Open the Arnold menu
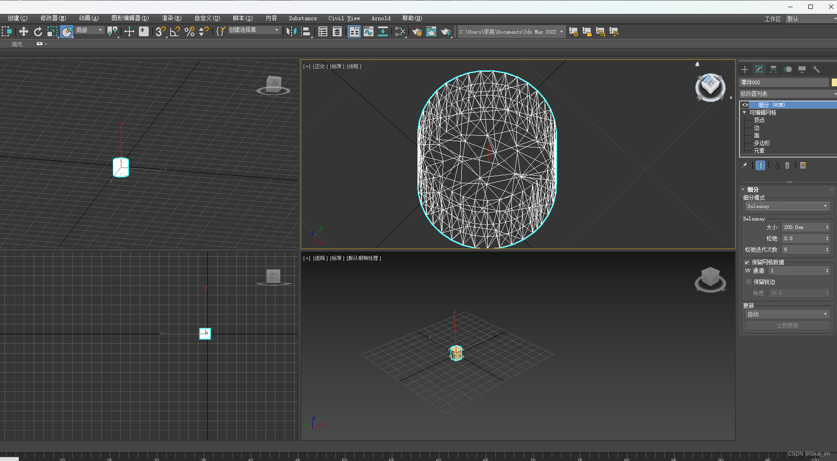837x461 pixels. [x=381, y=18]
